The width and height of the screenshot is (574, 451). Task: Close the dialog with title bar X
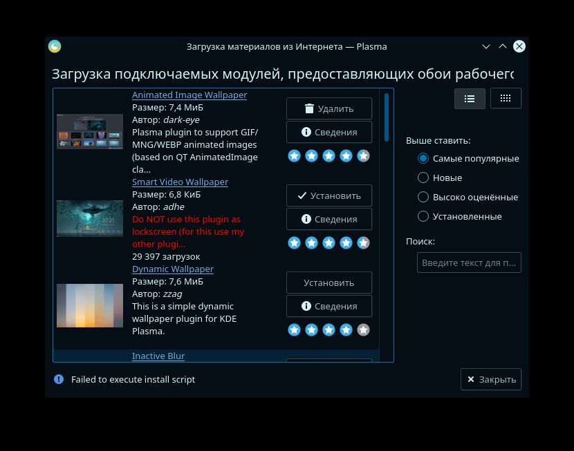[519, 46]
